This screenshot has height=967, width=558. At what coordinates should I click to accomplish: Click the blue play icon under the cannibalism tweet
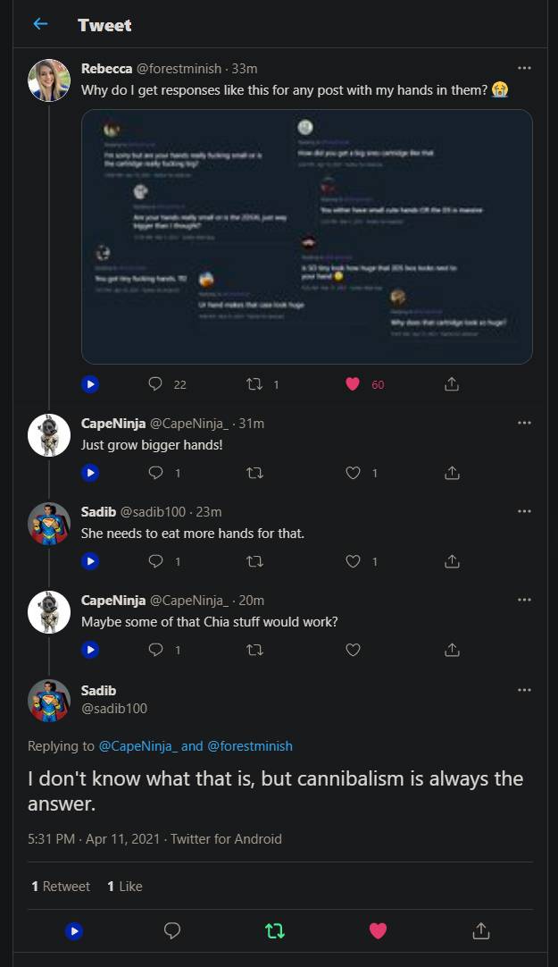[x=74, y=931]
